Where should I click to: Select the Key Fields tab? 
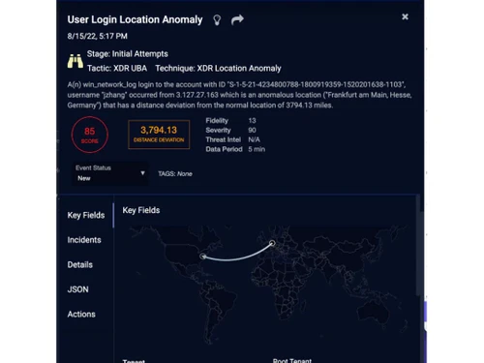click(x=86, y=215)
